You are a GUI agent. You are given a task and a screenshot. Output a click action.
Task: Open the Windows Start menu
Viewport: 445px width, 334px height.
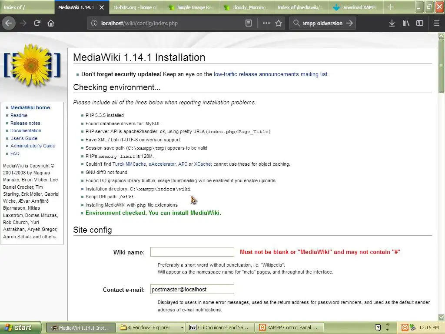point(20,327)
